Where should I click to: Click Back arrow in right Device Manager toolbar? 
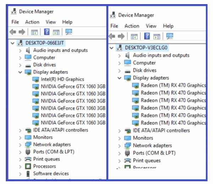click(x=112, y=36)
